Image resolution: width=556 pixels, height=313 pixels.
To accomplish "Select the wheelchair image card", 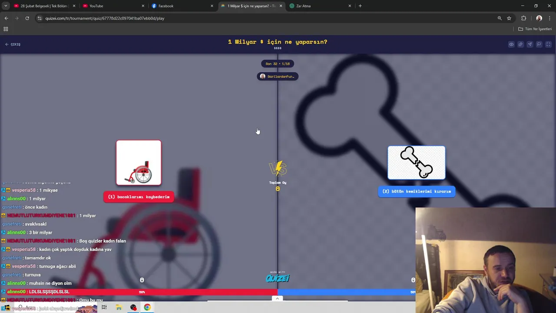I will pyautogui.click(x=139, y=163).
